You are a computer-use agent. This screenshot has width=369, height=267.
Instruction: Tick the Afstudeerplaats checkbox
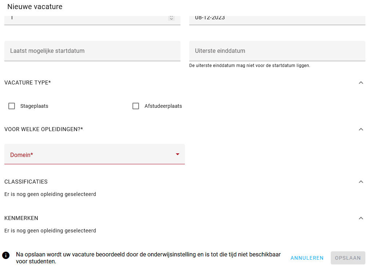point(136,106)
